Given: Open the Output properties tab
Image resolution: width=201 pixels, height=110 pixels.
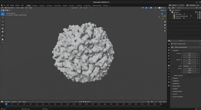Looking at the screenshot, I should pos(169,50).
